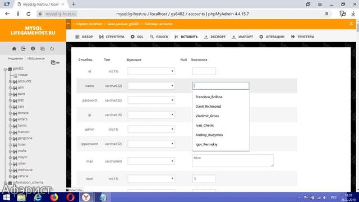Open function dropdown for admin row
359x202 pixels.
coord(151,129)
